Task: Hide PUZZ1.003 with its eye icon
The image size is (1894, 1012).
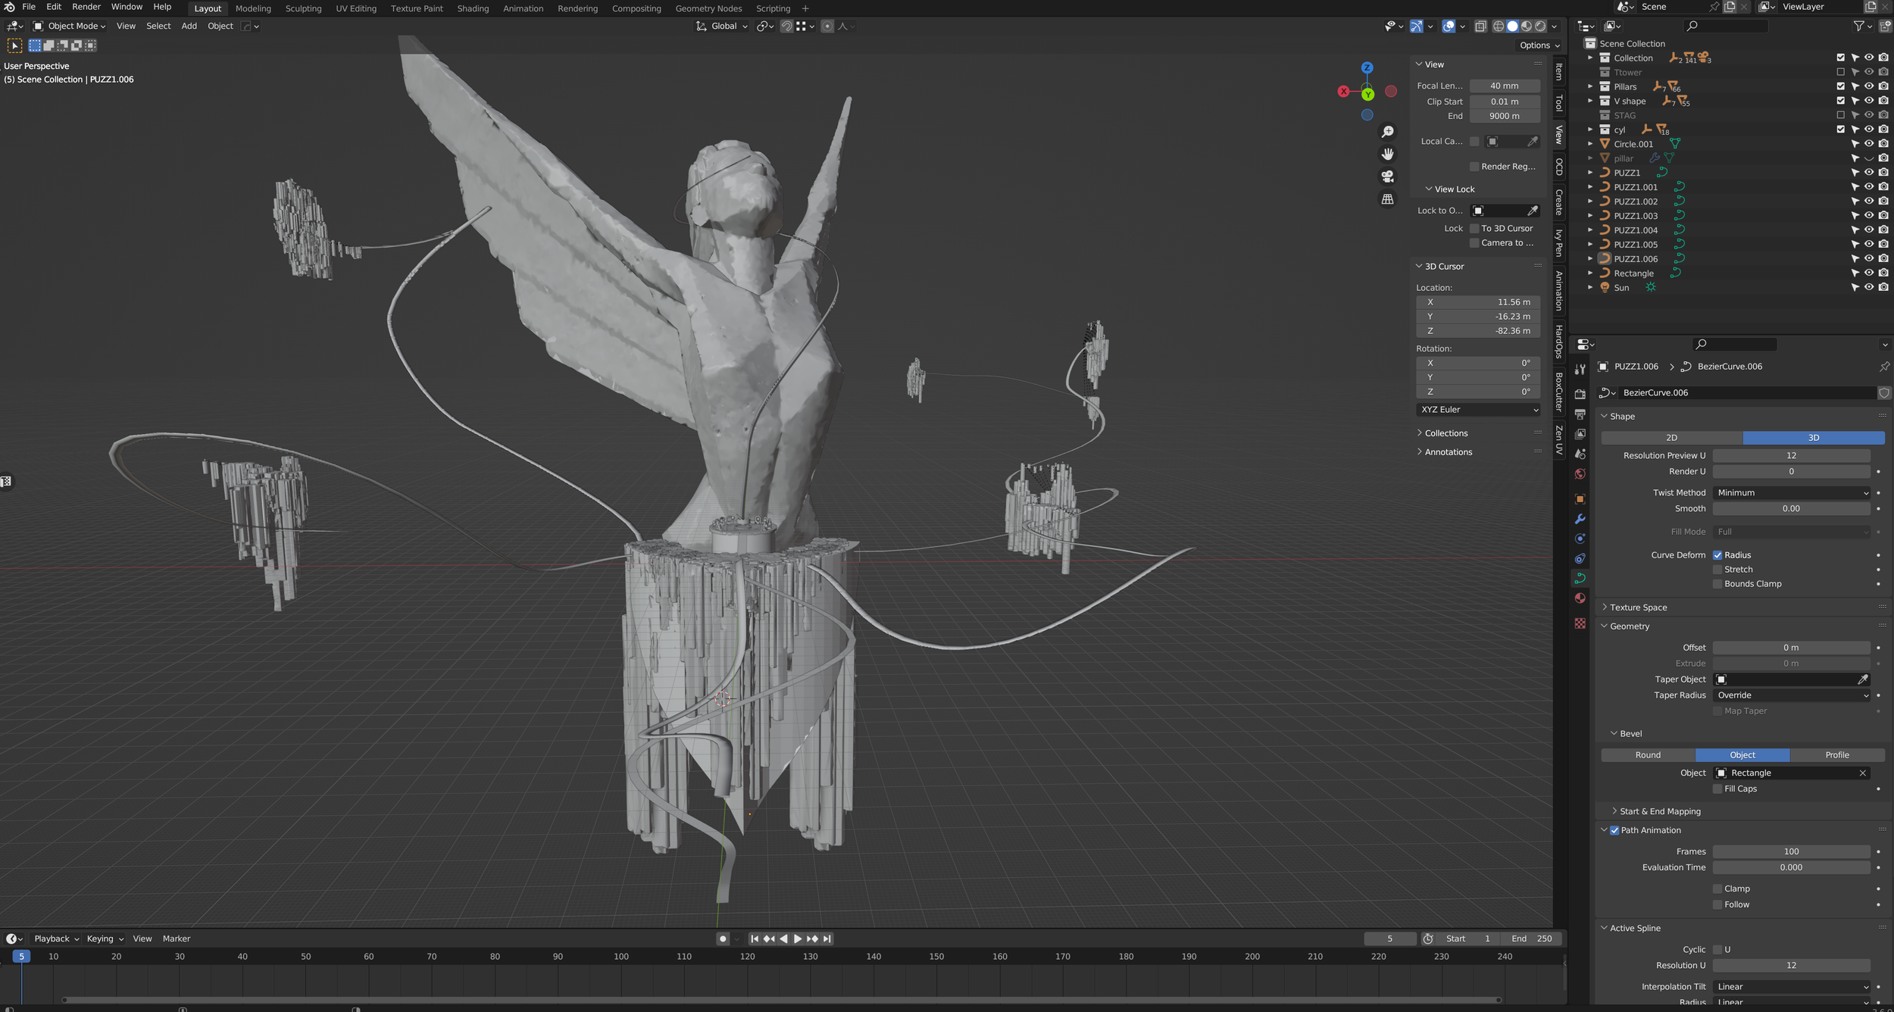Action: click(x=1869, y=216)
